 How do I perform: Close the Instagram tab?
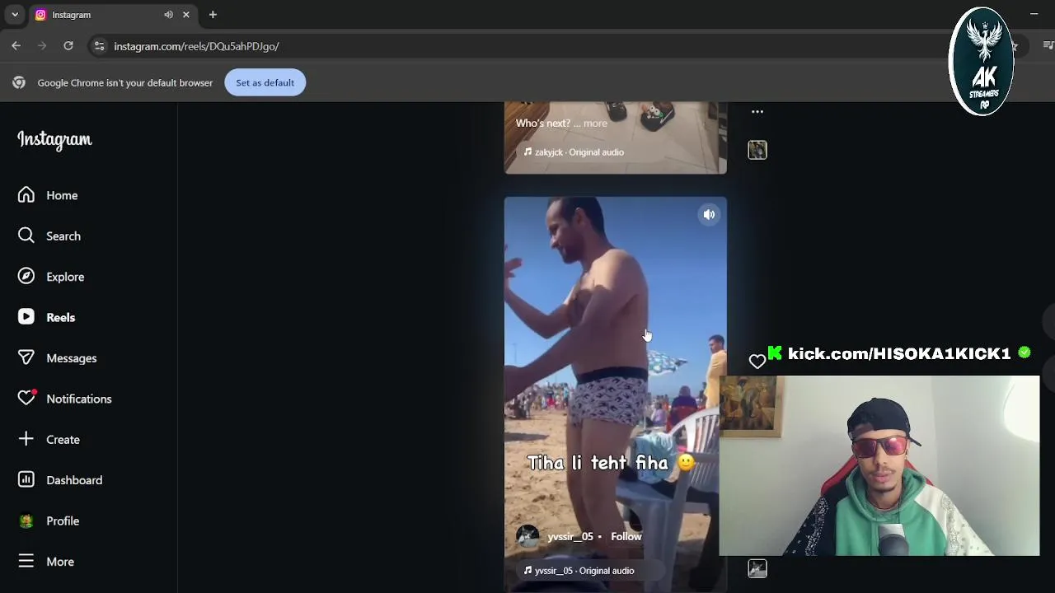coord(186,15)
